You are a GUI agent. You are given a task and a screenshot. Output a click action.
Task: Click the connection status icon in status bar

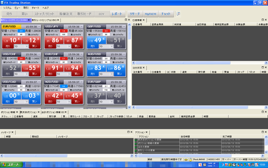(186, 159)
